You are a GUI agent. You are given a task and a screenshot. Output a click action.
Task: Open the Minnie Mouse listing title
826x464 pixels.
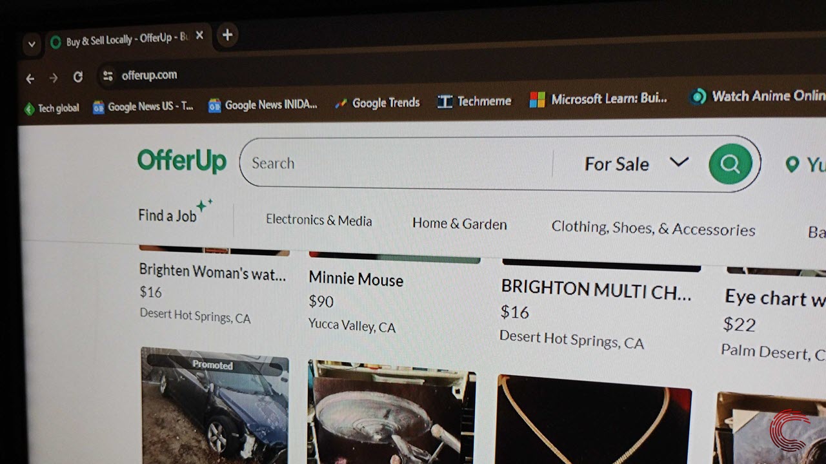(x=356, y=280)
